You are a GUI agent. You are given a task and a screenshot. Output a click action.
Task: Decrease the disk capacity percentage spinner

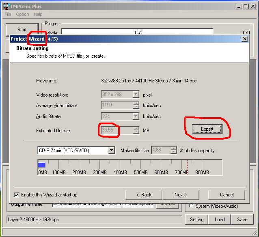click(x=173, y=152)
